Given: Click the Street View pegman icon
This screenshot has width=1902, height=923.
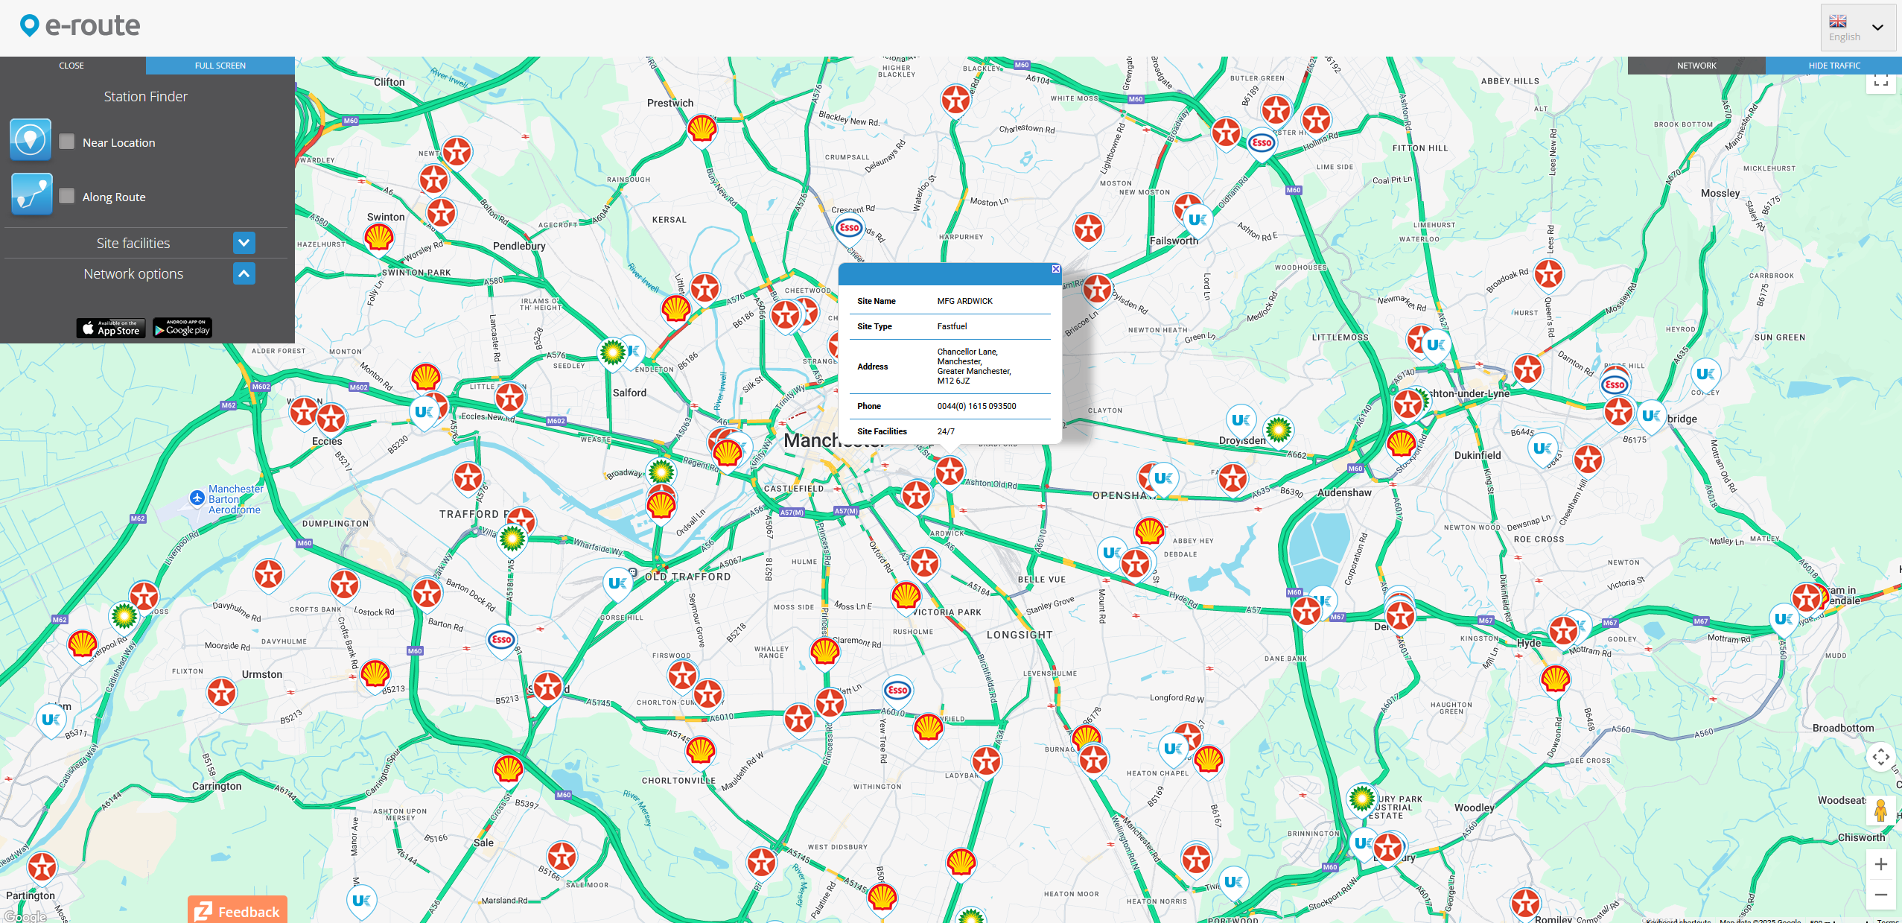Looking at the screenshot, I should click(x=1880, y=810).
